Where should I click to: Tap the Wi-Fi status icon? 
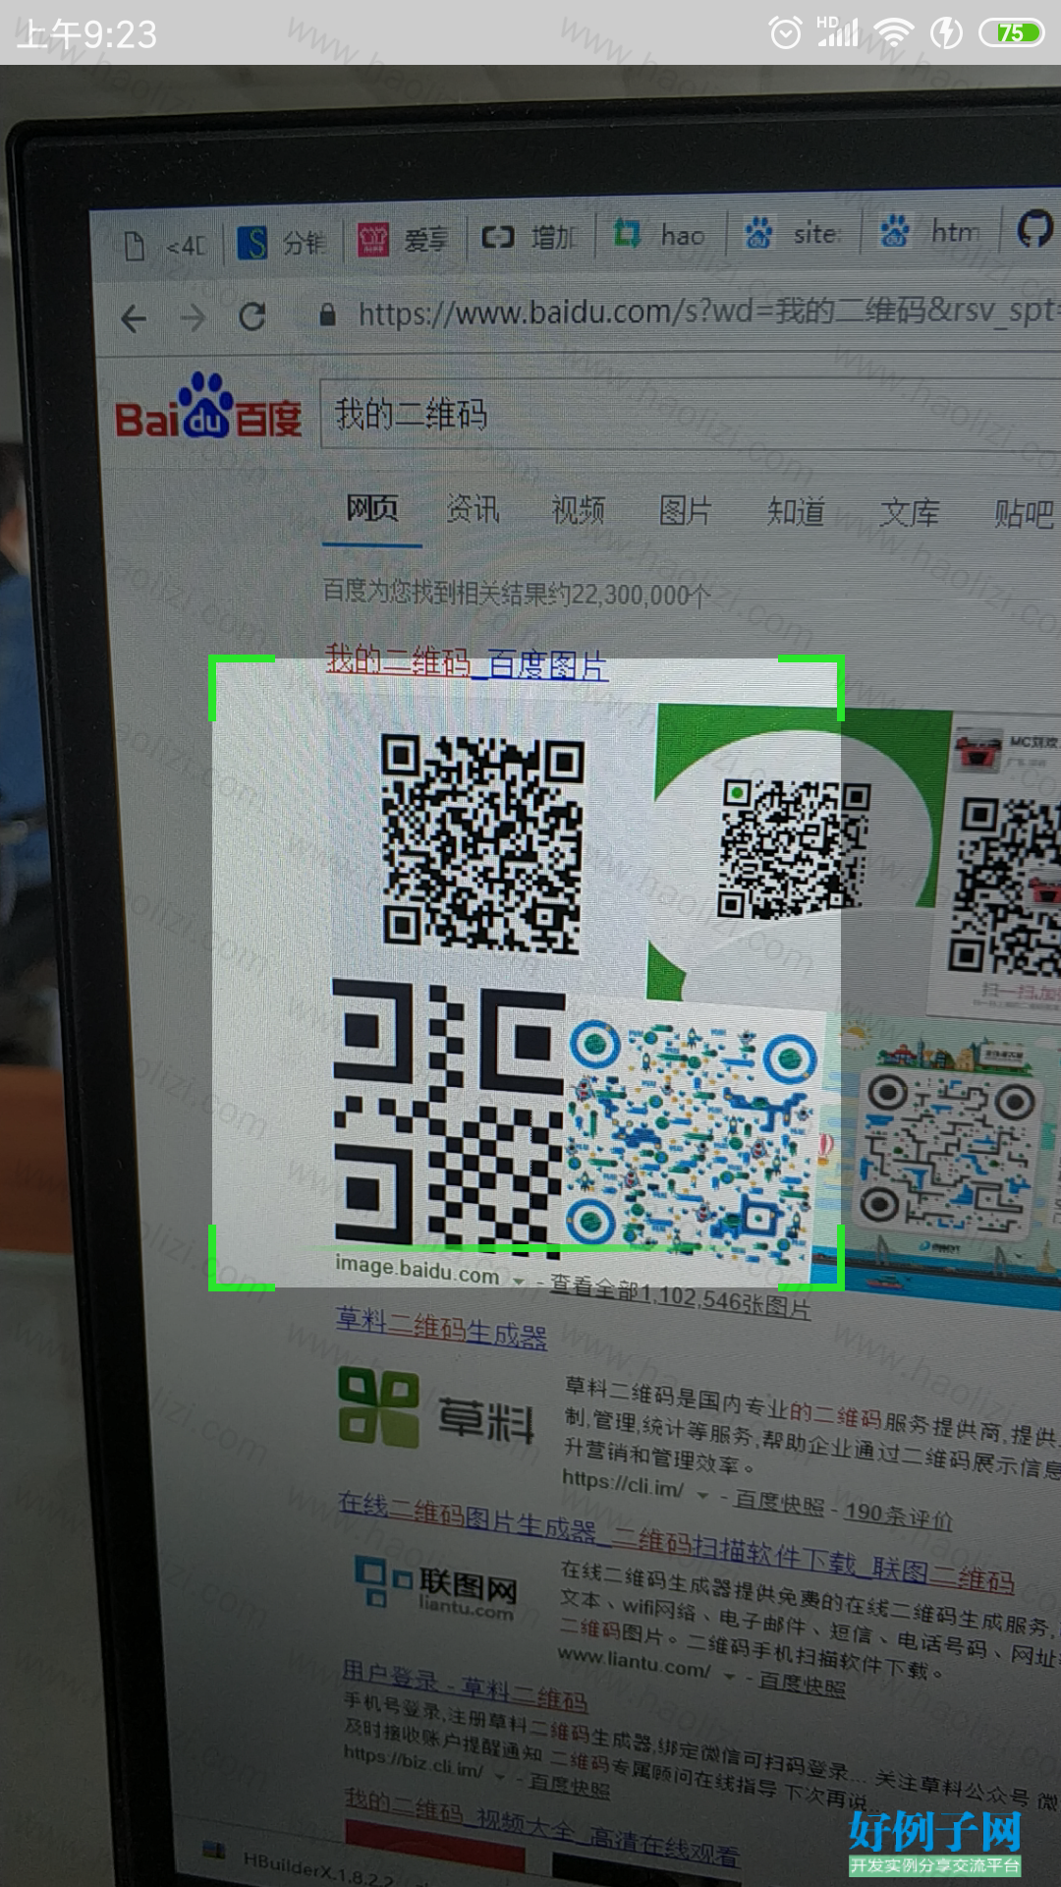(893, 33)
